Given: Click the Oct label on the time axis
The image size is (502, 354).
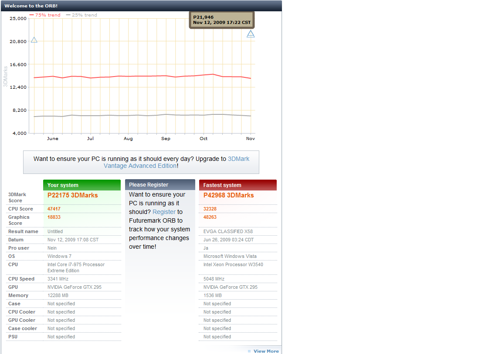Looking at the screenshot, I should 204,139.
